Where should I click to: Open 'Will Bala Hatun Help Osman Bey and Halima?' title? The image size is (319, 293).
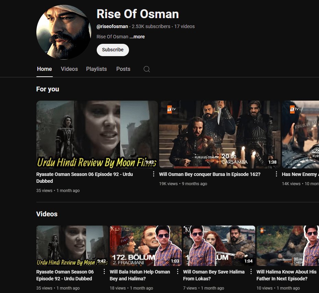pos(140,275)
